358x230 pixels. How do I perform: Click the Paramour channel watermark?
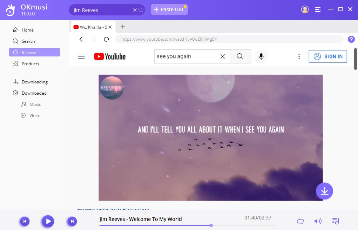pyautogui.click(x=112, y=88)
